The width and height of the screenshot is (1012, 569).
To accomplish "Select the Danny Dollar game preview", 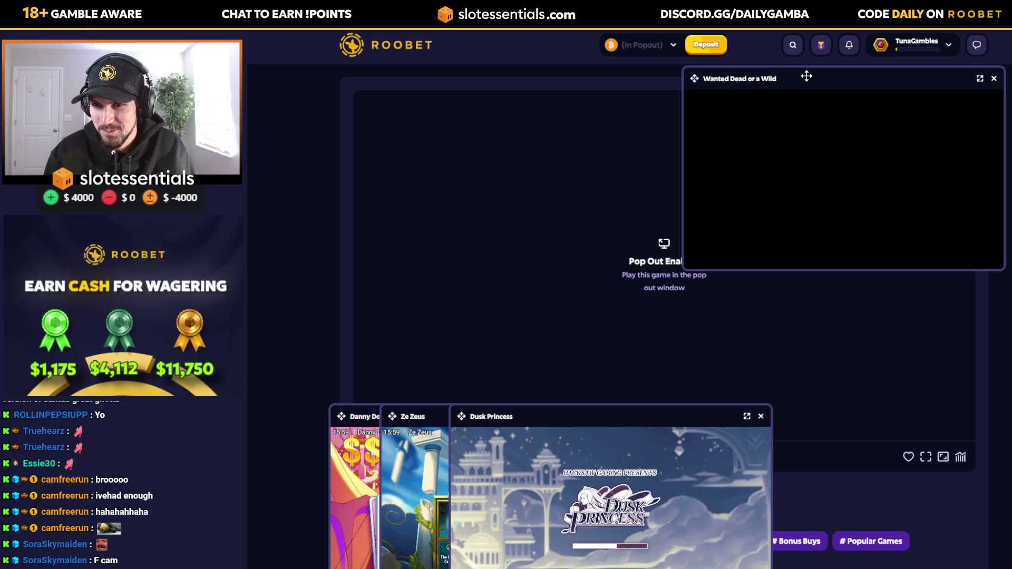I will (x=355, y=498).
